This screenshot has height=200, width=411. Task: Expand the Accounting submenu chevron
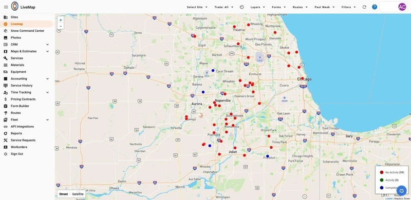pos(47,78)
